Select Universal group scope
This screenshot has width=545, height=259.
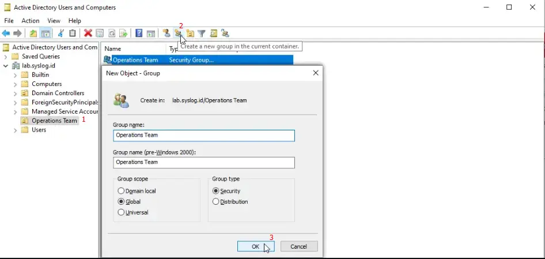pyautogui.click(x=121, y=212)
